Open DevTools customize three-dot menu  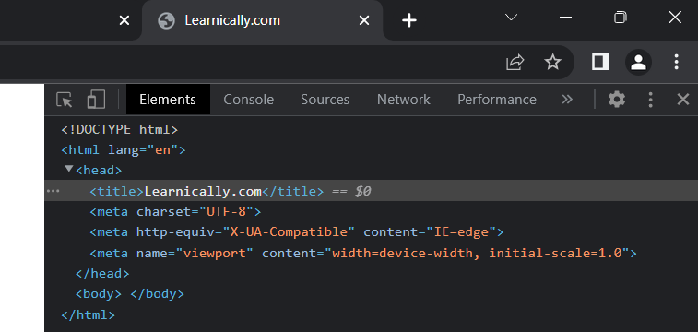(x=650, y=100)
